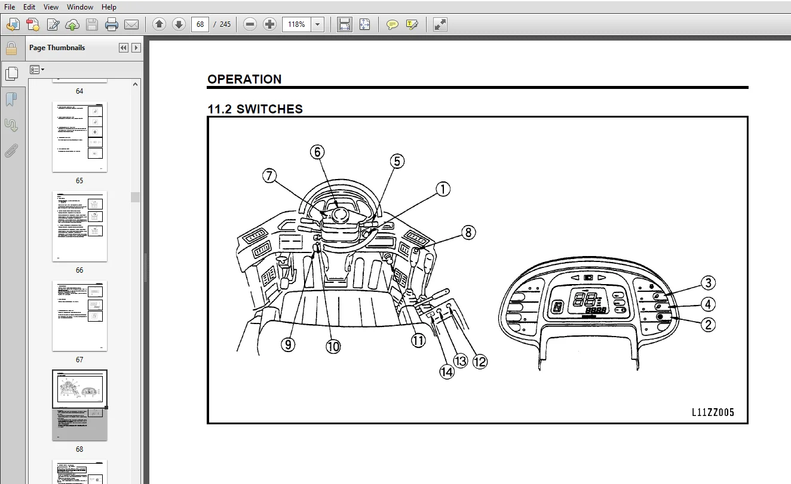Image resolution: width=791 pixels, height=484 pixels.
Task: Click the OPERATION heading text
Action: coord(244,79)
